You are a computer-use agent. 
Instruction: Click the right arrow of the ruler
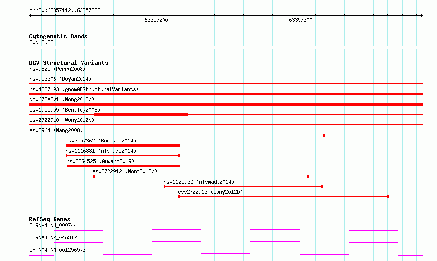pos(422,15)
